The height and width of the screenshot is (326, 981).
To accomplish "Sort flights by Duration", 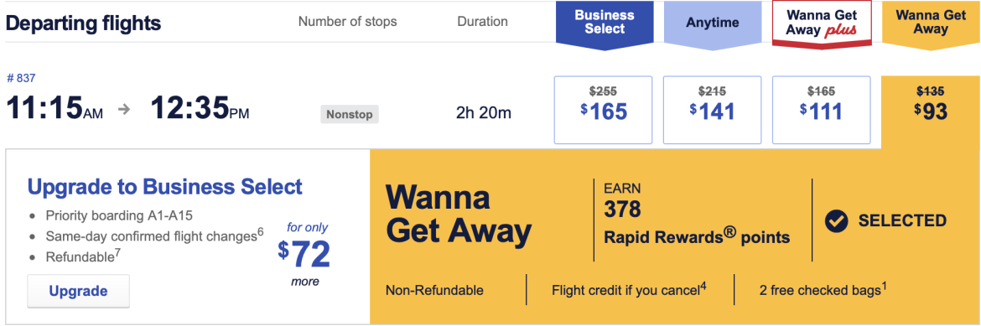I will [x=482, y=22].
